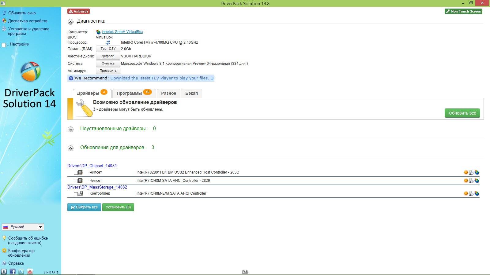Image resolution: width=490 pixels, height=275 pixels.
Task: Click sun icon for USB2 Enhanced Host Controller
Action: [466, 172]
